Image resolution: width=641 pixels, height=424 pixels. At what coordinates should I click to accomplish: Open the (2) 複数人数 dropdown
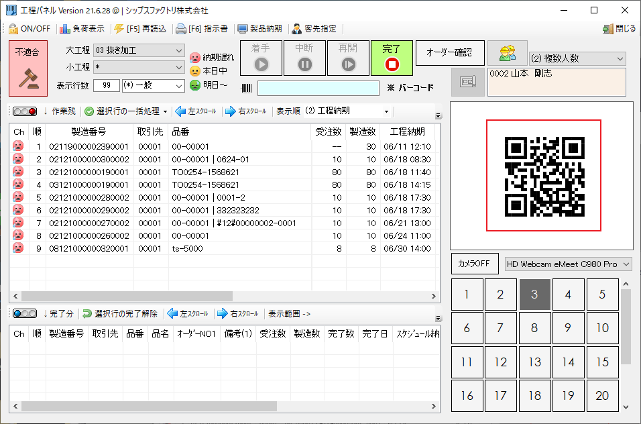[577, 58]
